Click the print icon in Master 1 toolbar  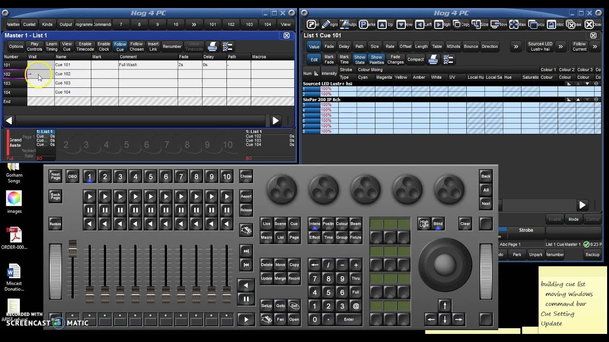point(212,47)
